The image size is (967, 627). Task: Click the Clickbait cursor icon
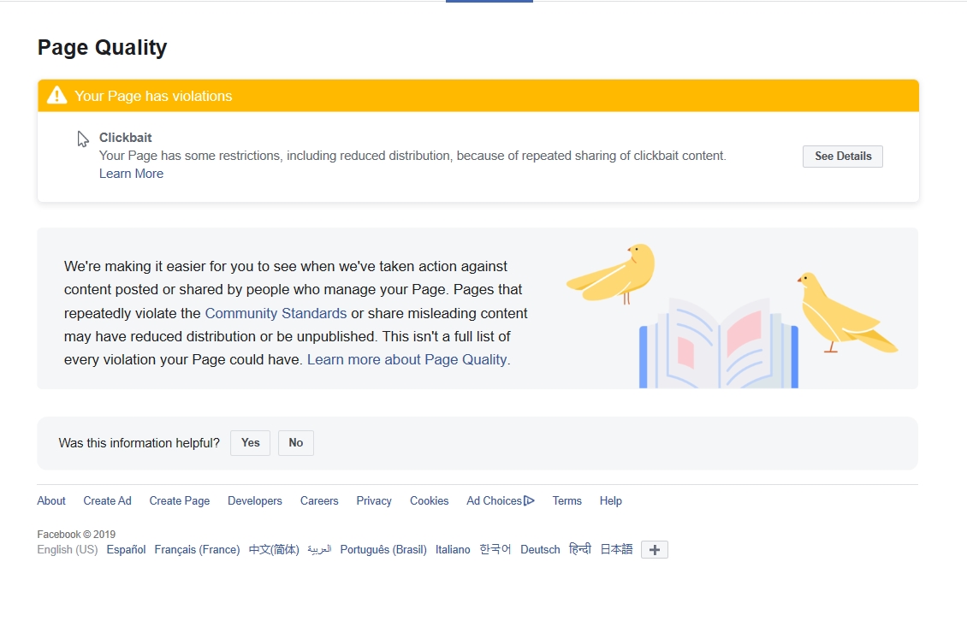(x=83, y=139)
